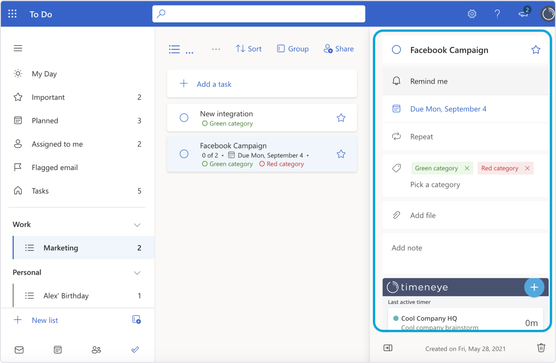This screenshot has width=556, height=363.
Task: Open Mail from the bottom navigation bar
Action: tap(19, 350)
